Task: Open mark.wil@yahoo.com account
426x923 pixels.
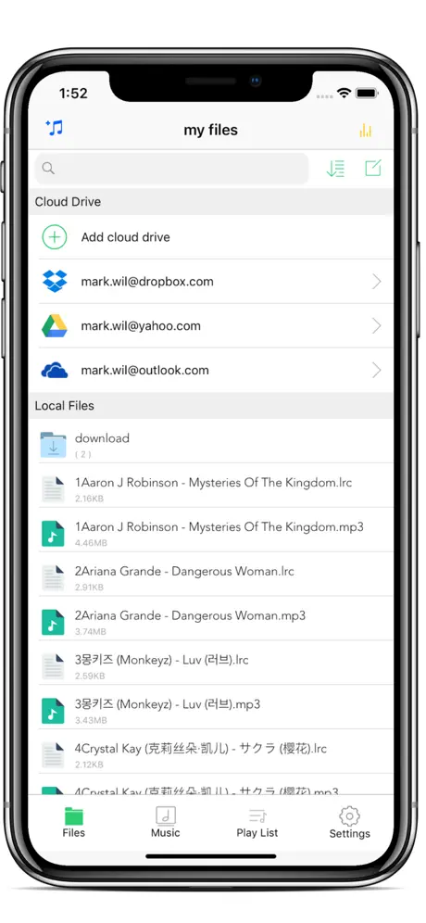Action: pyautogui.click(x=141, y=326)
